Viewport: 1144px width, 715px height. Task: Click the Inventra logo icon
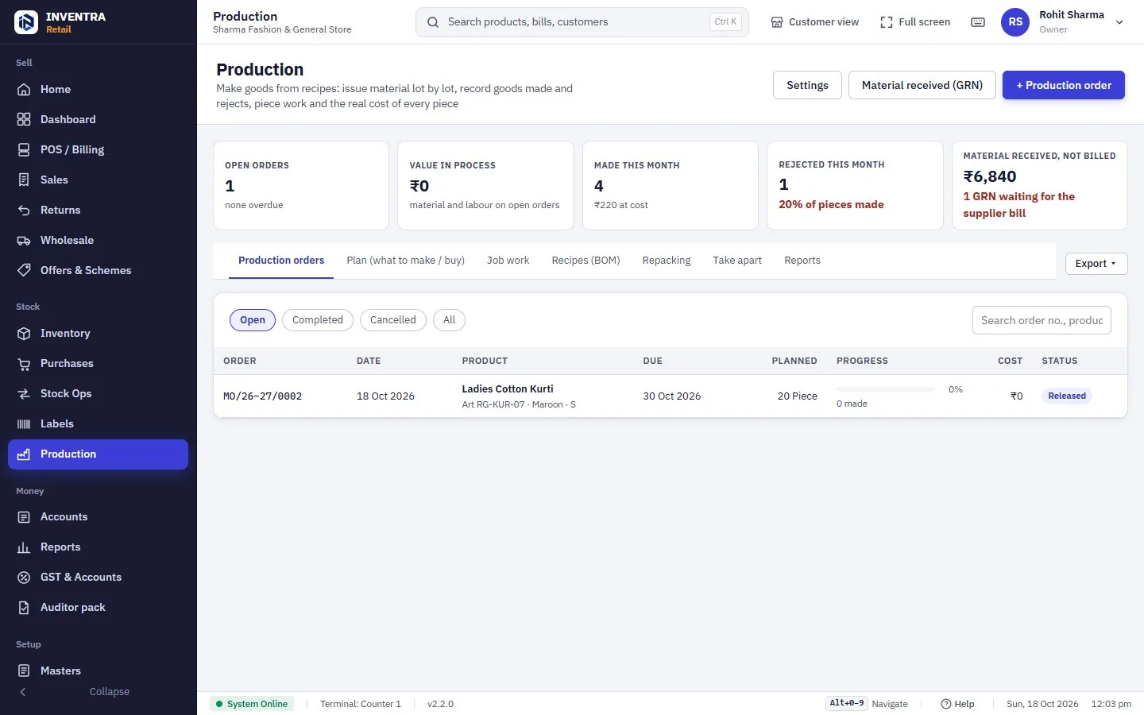coord(26,22)
